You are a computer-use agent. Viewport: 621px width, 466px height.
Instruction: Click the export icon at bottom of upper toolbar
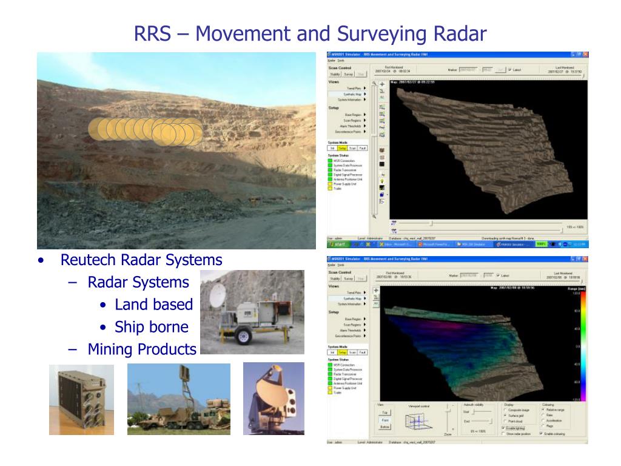[382, 201]
